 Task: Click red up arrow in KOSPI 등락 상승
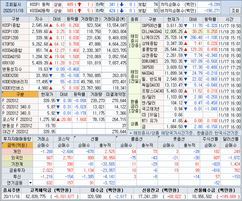79,5
